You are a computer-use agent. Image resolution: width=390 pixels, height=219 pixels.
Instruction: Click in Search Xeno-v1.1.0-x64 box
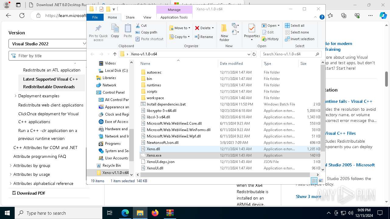(288, 54)
